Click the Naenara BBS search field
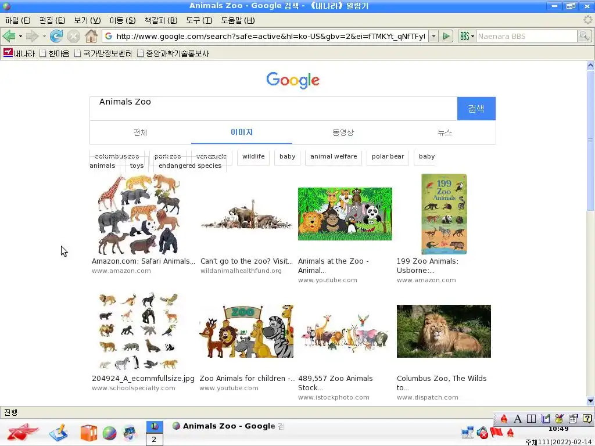This screenshot has height=446, width=595. coord(526,37)
